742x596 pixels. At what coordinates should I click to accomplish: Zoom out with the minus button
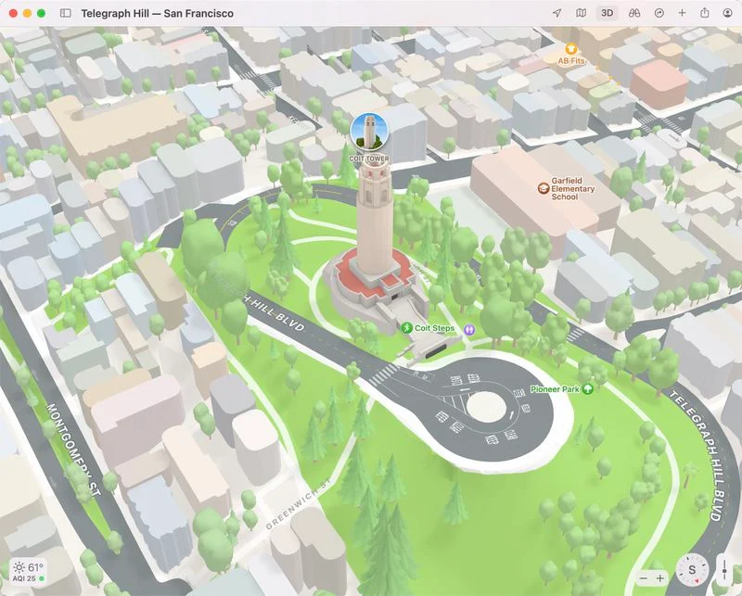644,578
